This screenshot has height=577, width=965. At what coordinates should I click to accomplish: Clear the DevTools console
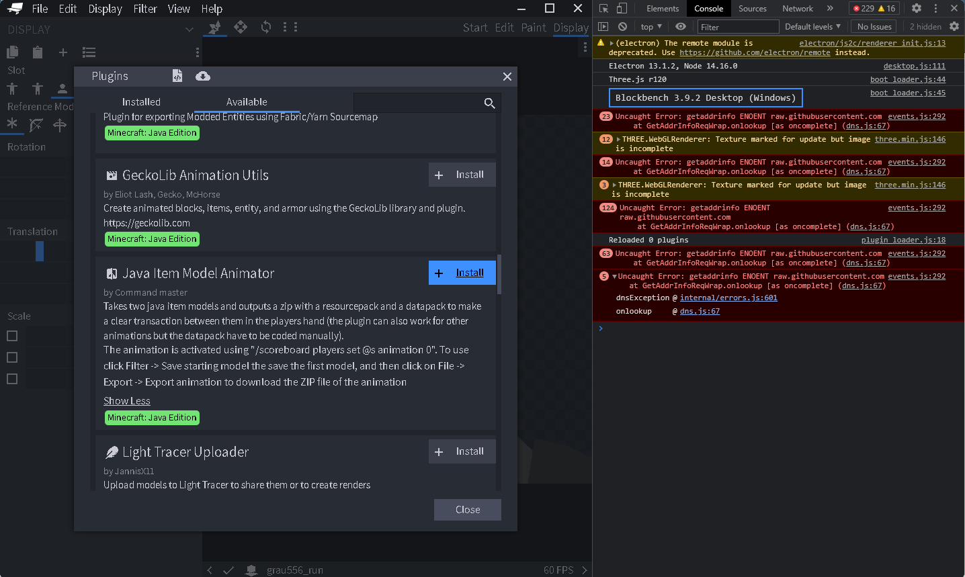(622, 26)
